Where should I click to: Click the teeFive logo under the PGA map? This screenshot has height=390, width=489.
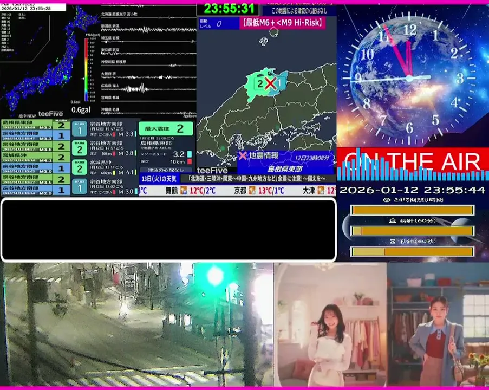tap(50, 114)
